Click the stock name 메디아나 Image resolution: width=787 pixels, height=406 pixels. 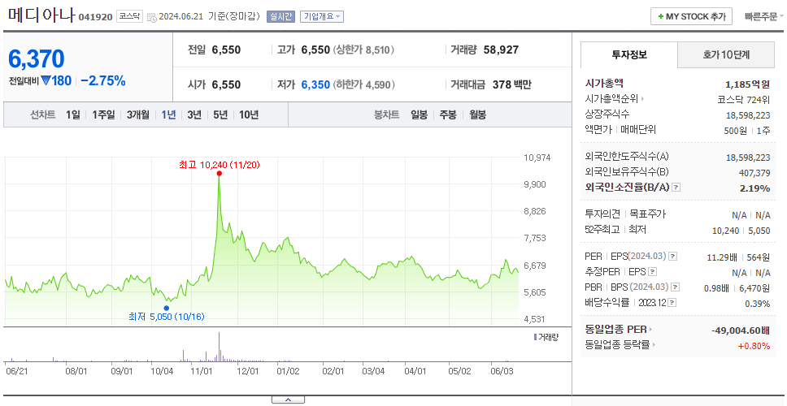pyautogui.click(x=41, y=15)
